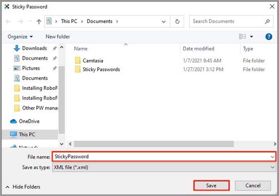The image size is (279, 196).
Task: Sort by Name column header
Action: 80,49
